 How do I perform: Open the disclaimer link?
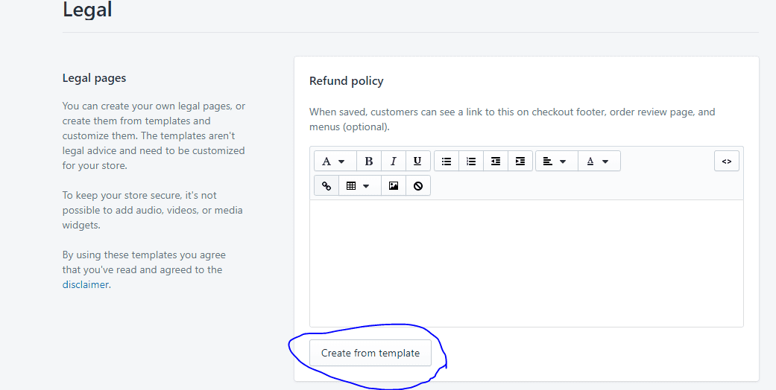point(85,285)
